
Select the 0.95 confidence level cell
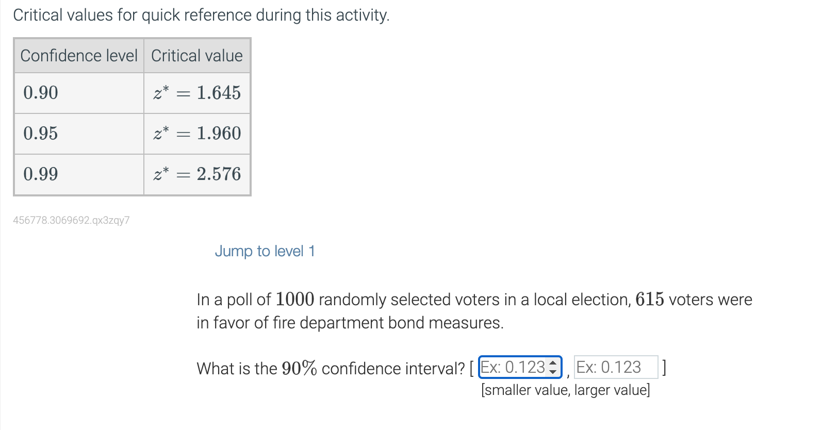[79, 134]
